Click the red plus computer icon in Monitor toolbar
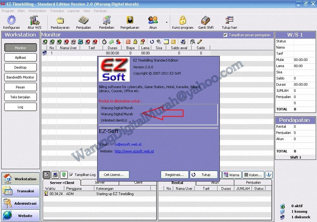Viewport: 317px width, 222px height. 88,42
